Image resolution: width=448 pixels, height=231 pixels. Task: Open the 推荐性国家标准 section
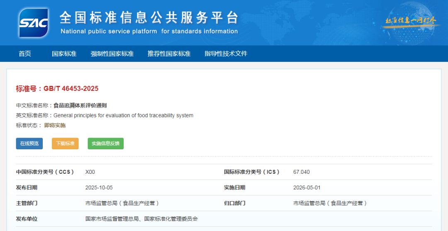pos(169,53)
